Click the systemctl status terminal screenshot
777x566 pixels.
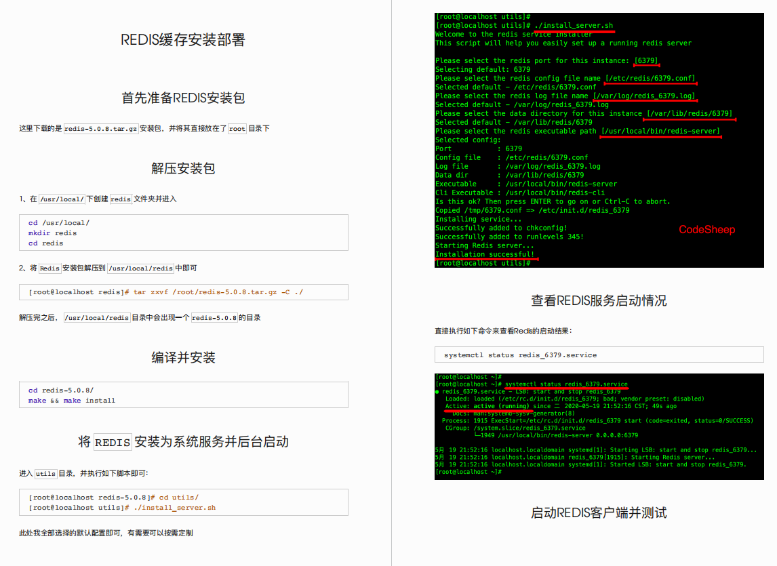click(x=599, y=427)
